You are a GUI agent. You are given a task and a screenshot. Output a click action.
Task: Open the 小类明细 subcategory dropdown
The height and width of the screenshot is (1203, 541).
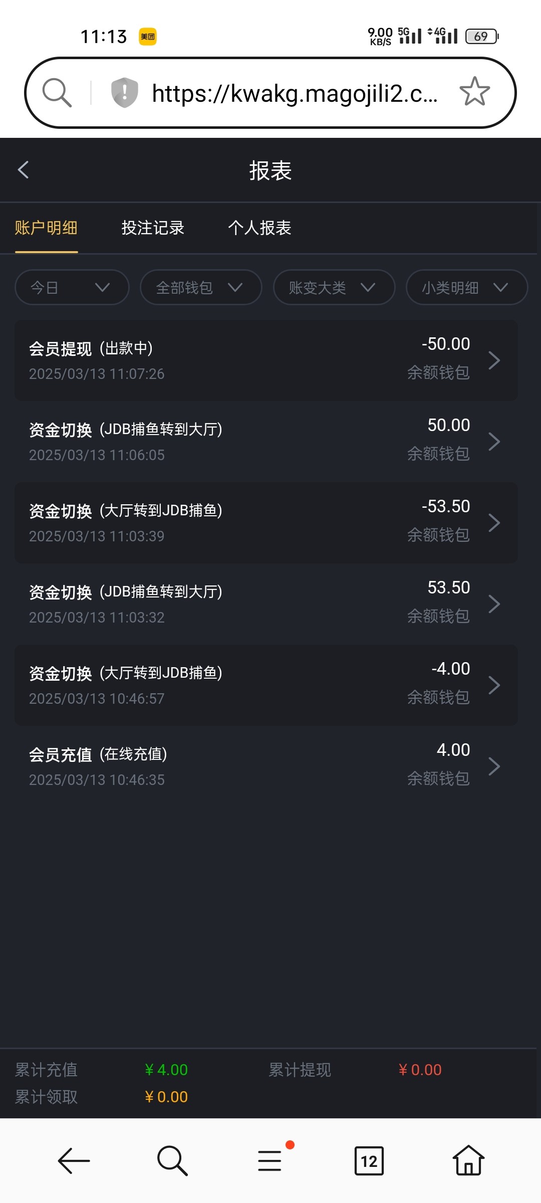click(466, 287)
